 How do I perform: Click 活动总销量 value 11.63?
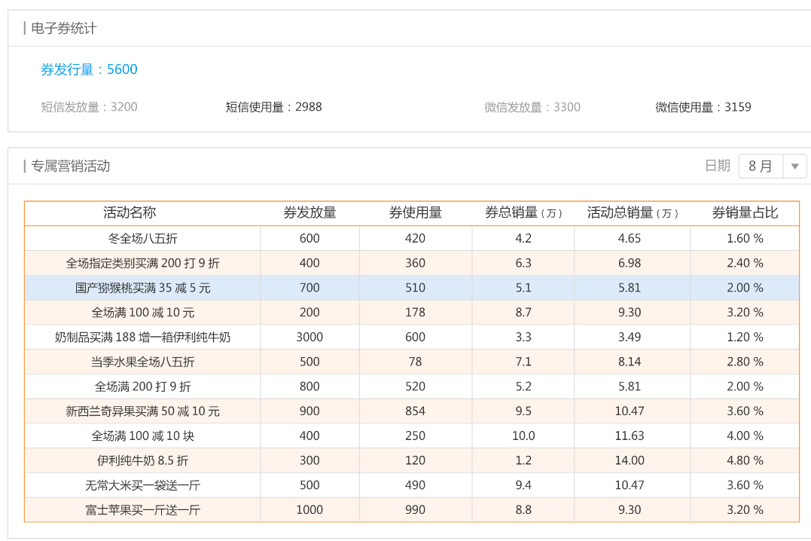[630, 436]
